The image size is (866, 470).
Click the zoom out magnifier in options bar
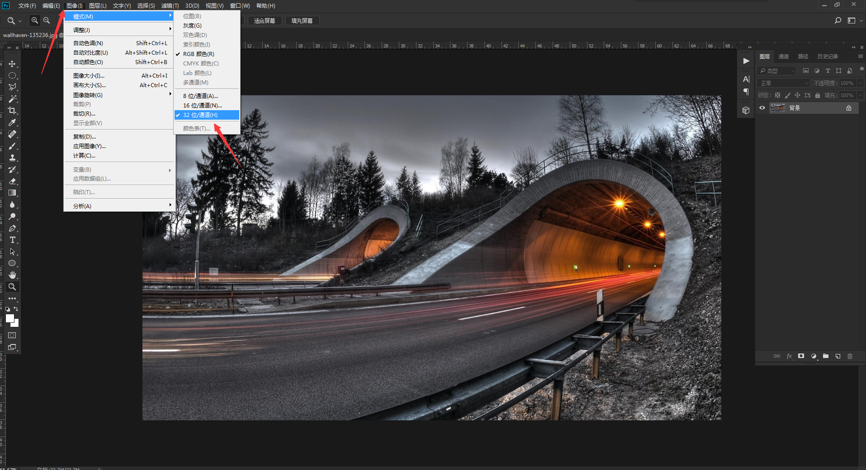(47, 20)
